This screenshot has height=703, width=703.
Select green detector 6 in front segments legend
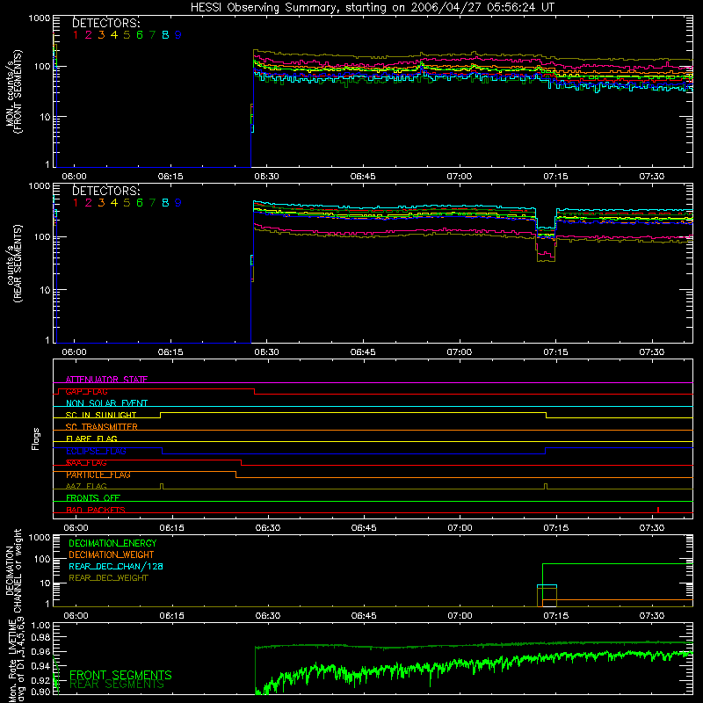140,35
